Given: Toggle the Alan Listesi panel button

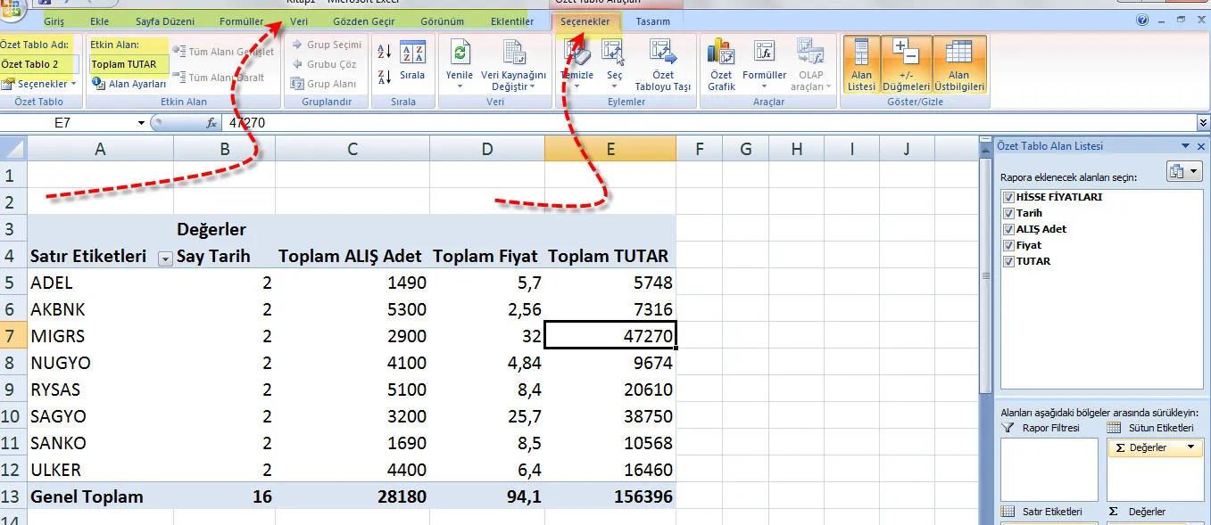Looking at the screenshot, I should (x=861, y=64).
